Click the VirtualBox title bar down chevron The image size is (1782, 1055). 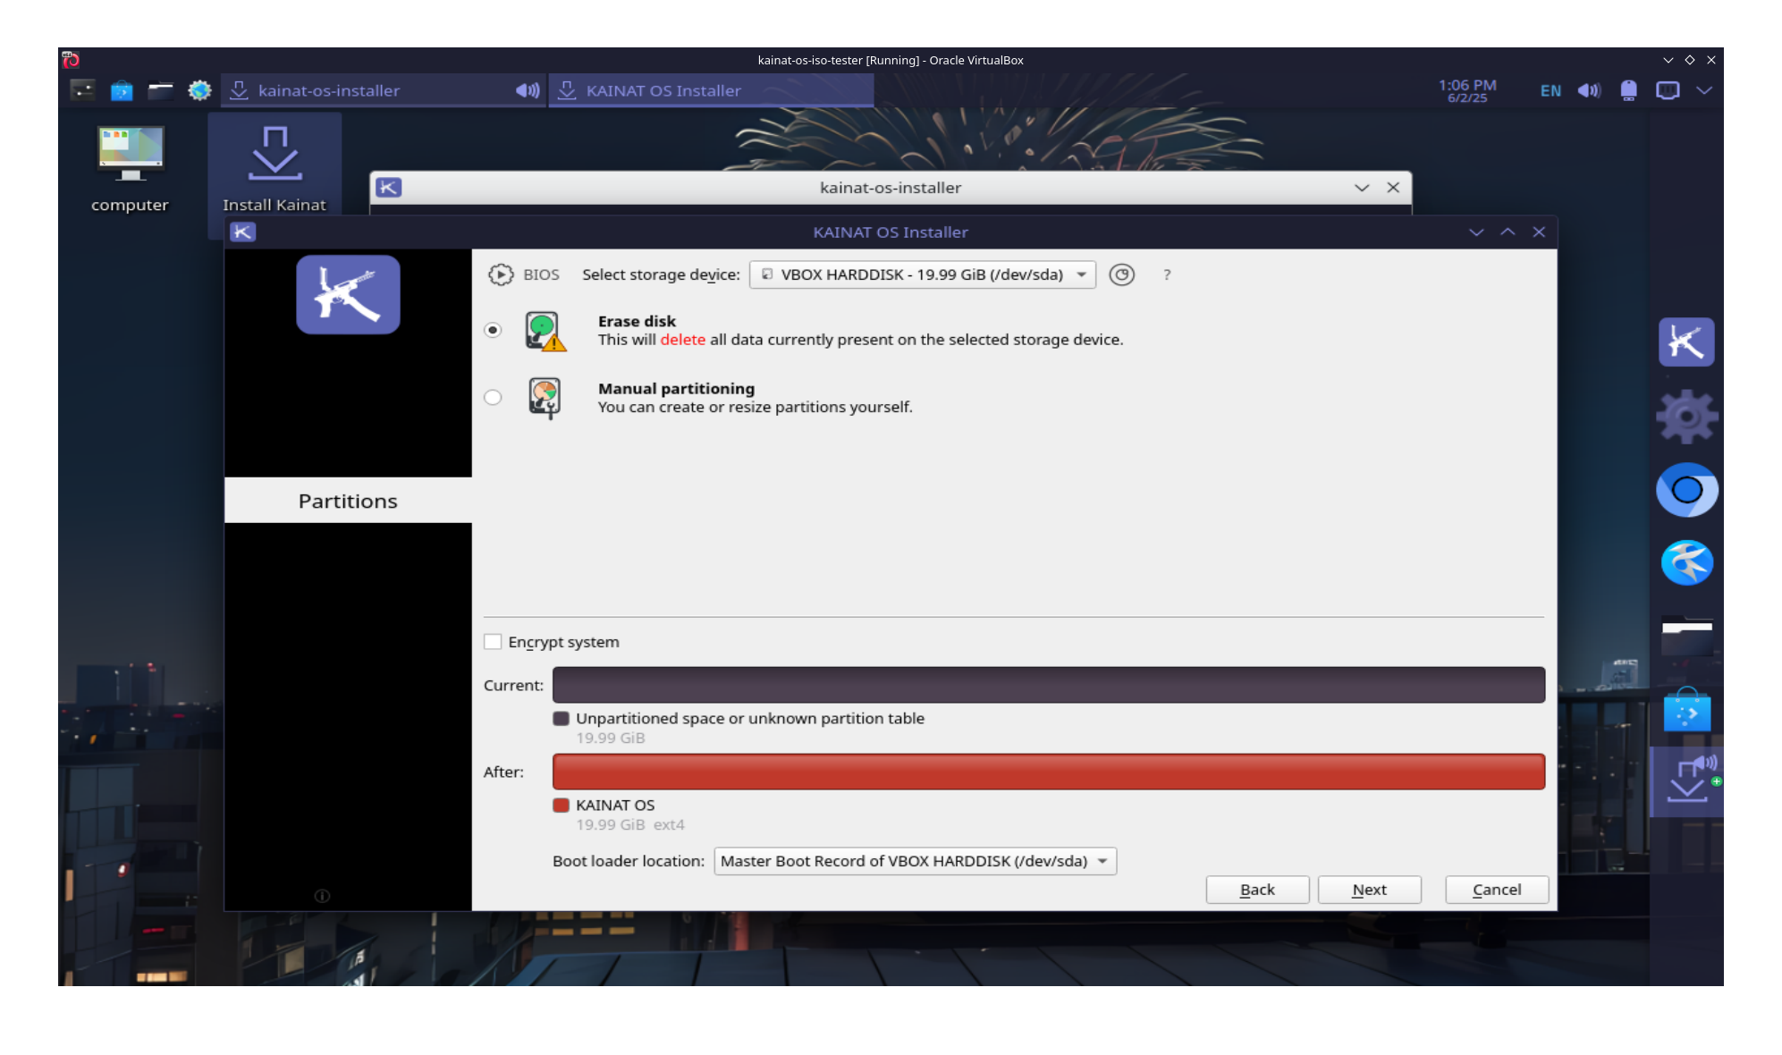(1668, 60)
